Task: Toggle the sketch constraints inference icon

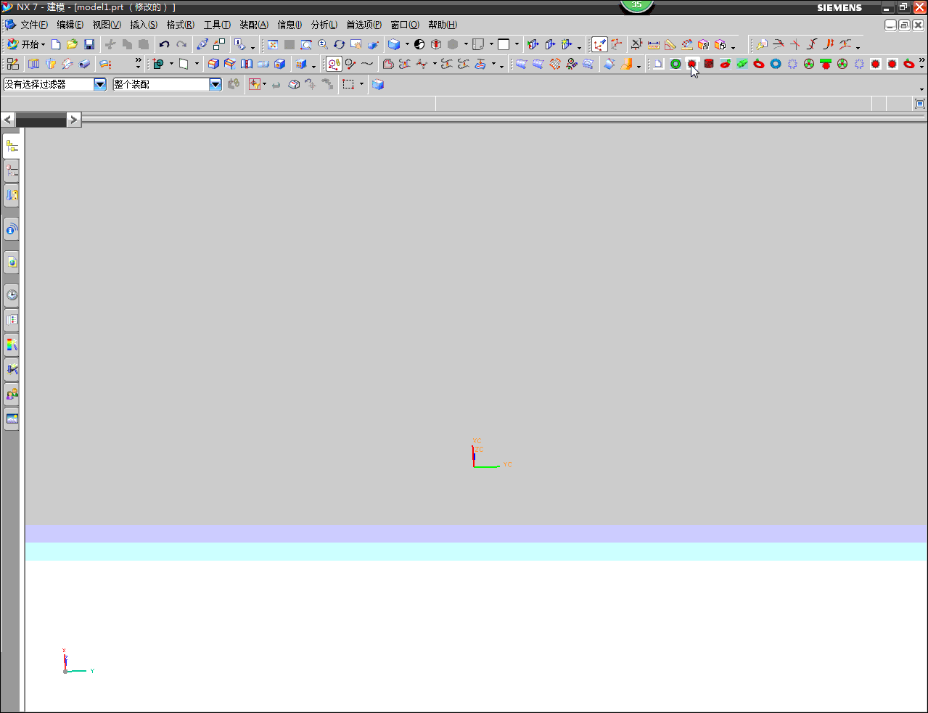Action: (334, 64)
